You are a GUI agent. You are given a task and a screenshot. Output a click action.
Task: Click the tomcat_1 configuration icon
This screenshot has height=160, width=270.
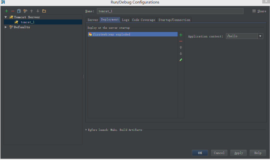(16, 22)
